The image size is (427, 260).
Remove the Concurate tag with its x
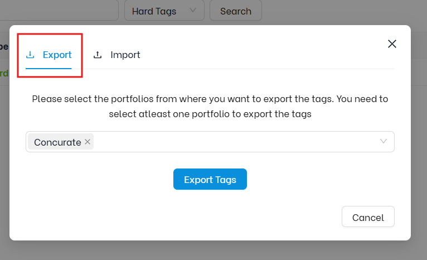tap(88, 142)
